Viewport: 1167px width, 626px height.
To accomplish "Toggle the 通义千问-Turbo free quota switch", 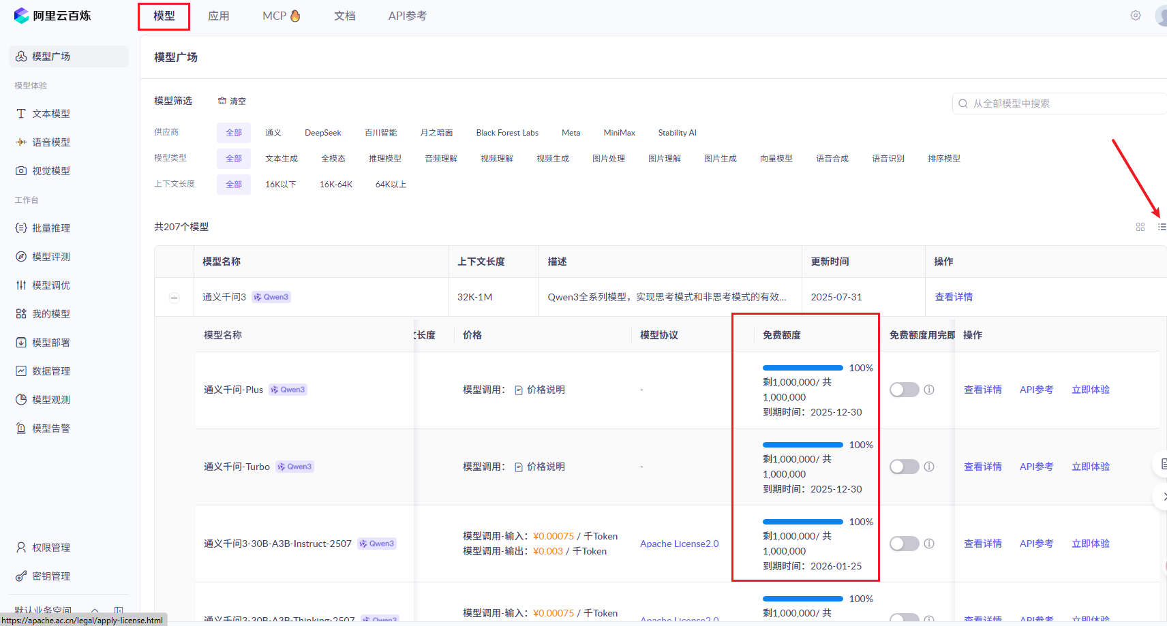I will [x=905, y=467].
